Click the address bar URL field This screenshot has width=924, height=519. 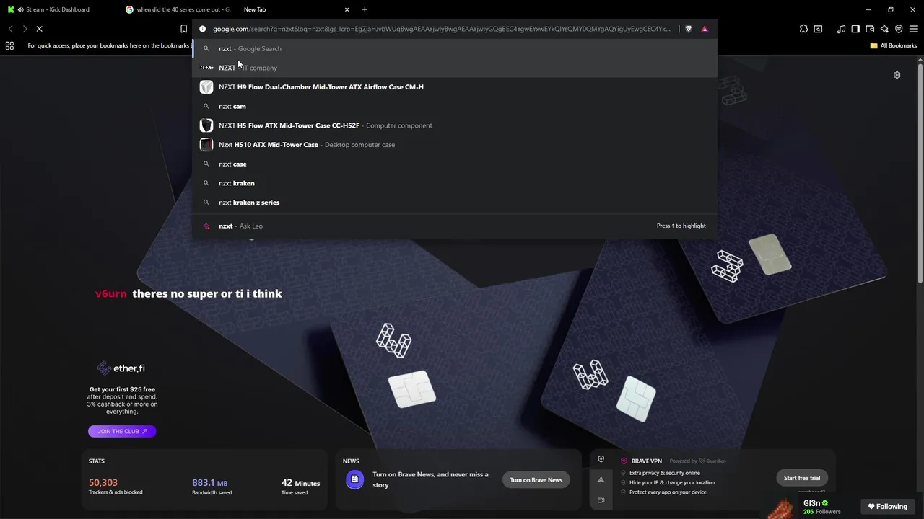(x=442, y=29)
